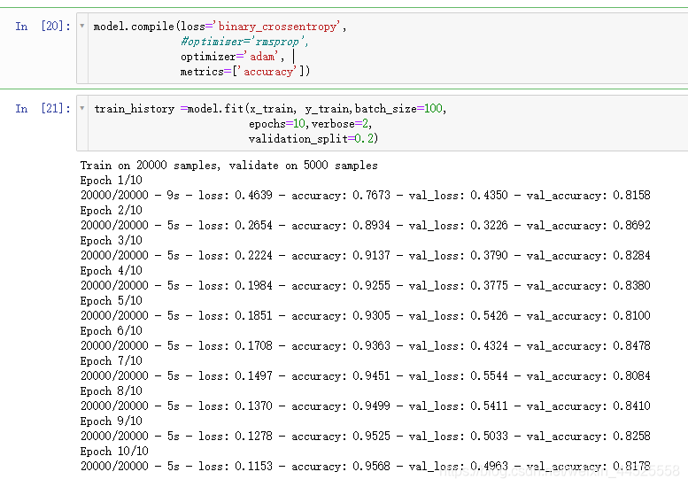Click the result line with loss: 0.1497
The height and width of the screenshot is (487, 688).
365,376
